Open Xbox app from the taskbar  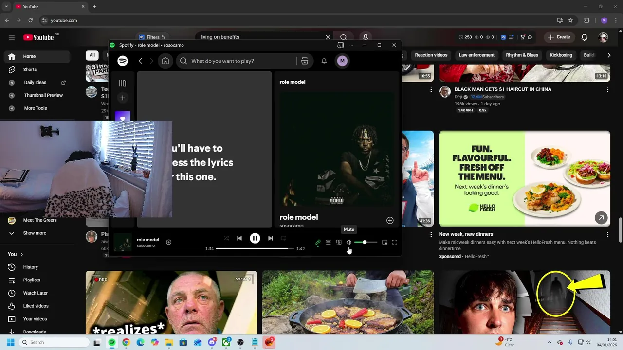(226, 342)
